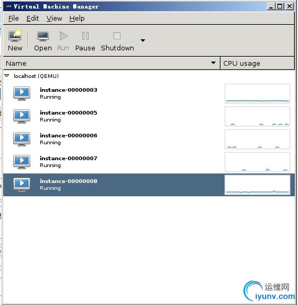Click the CPU graph of instance-00000006
The image size is (298, 305).
257,139
